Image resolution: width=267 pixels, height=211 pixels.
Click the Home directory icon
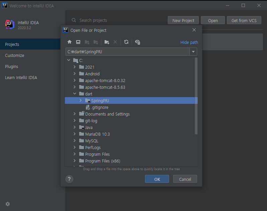pyautogui.click(x=70, y=42)
